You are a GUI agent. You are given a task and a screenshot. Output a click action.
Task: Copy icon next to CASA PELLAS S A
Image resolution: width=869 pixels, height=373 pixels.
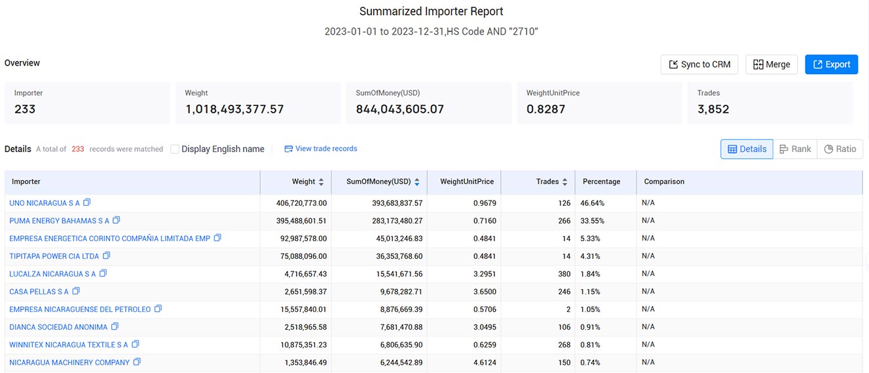pos(76,291)
